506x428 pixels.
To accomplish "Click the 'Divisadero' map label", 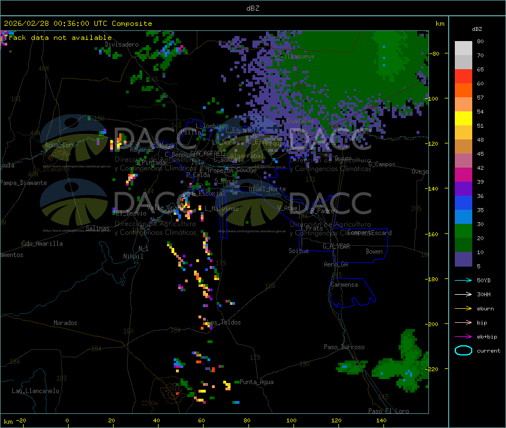I will (121, 44).
